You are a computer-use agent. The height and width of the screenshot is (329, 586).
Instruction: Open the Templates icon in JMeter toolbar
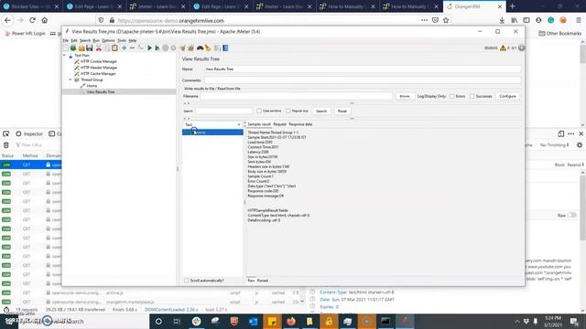(x=73, y=48)
